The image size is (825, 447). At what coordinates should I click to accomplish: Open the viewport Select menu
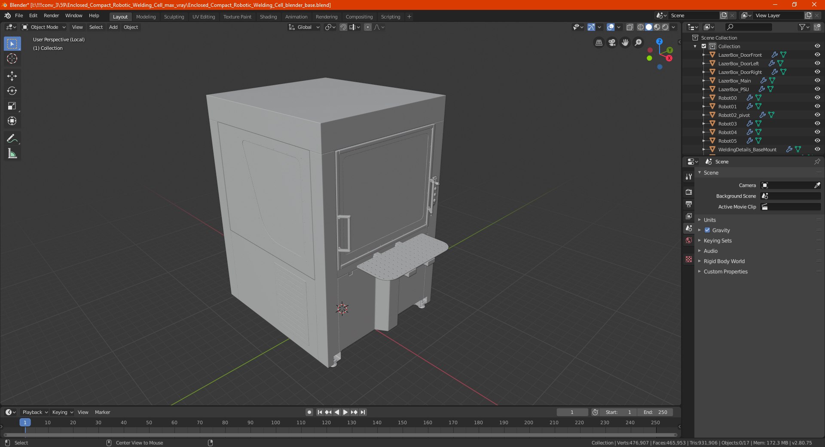[96, 27]
